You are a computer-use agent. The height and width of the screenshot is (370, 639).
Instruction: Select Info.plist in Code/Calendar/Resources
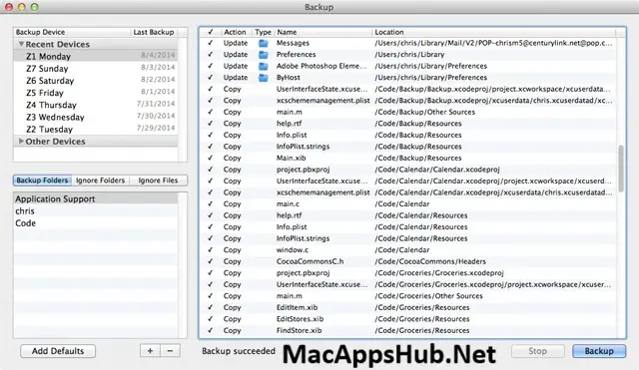292,226
